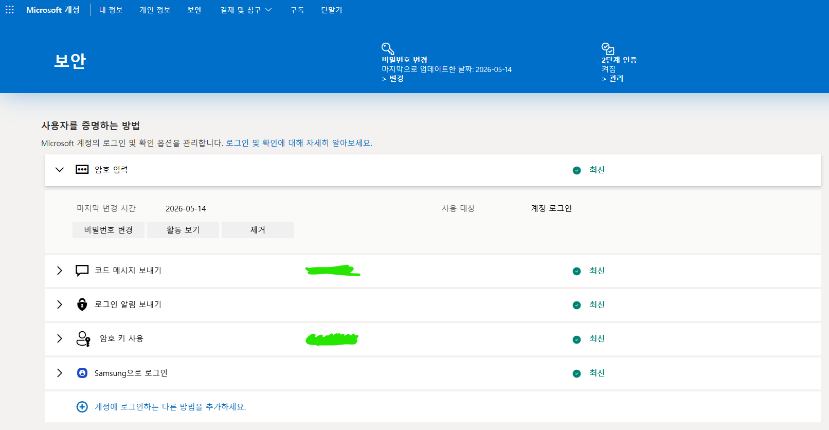Screen dimensions: 829x430
Task: Click green check icon in 암호 키 사용 row
Action: point(577,339)
